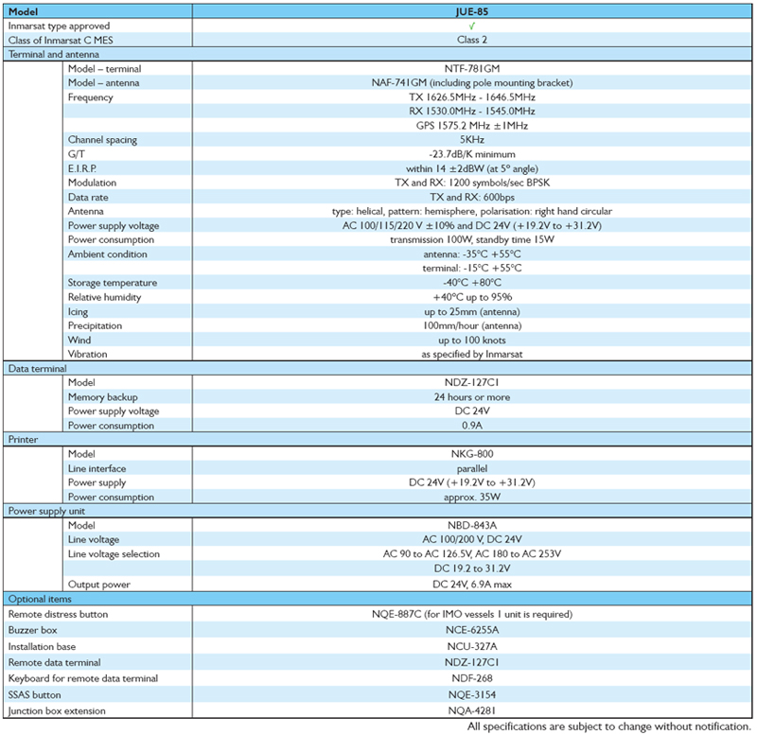Click "NQE-887C (for IMO vessels 1 unit is required)"
Viewport: 757px width, 735px height.
tap(471, 614)
